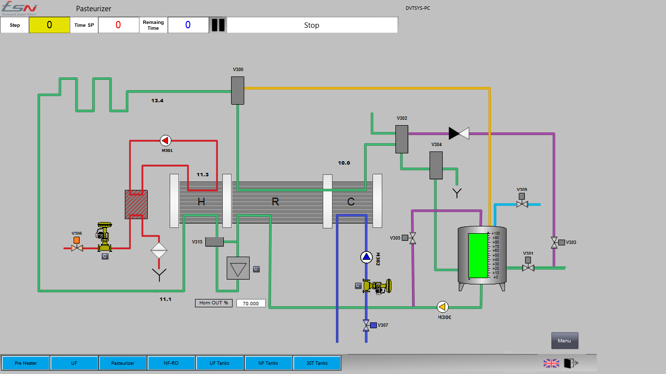Click the Hom OUT % value field
Screen dimensions: 666x374
(x=251, y=303)
